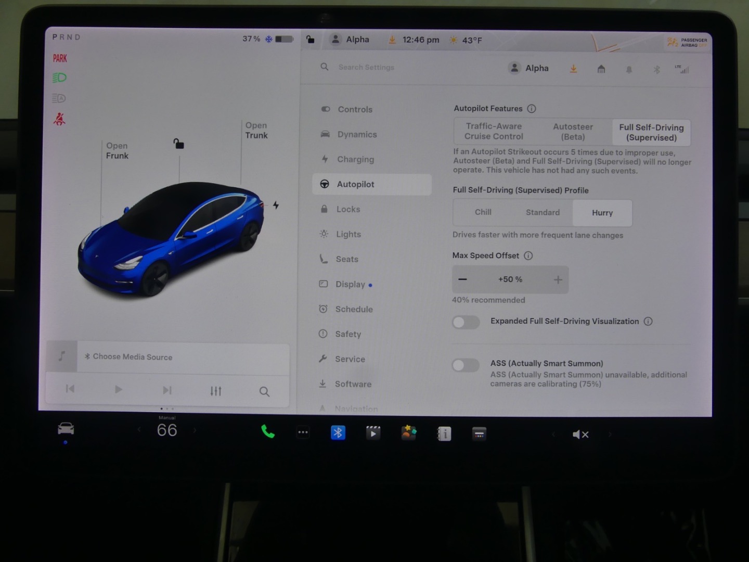Viewport: 749px width, 562px height.
Task: Enable Expanded Full Self-Driving Visualization toggle
Action: [466, 322]
